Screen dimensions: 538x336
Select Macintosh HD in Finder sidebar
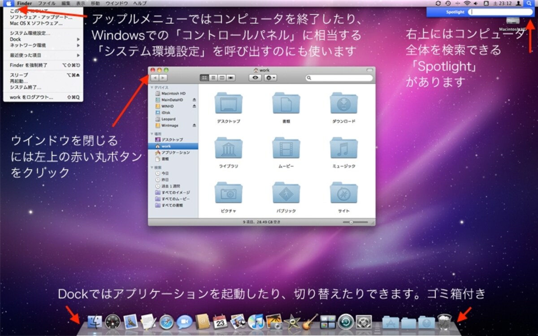click(x=173, y=94)
